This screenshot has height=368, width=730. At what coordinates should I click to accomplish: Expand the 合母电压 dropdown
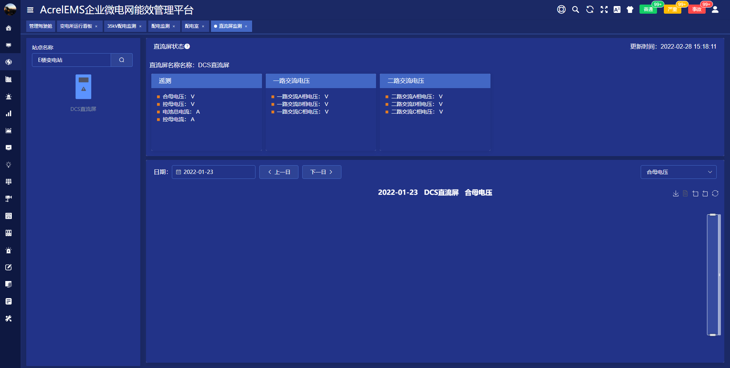(678, 172)
